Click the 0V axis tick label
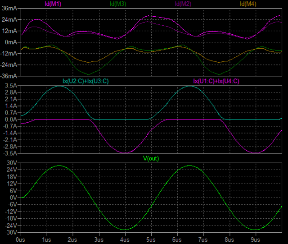Image resolution: width=288 pixels, height=244 pixels. (13, 198)
